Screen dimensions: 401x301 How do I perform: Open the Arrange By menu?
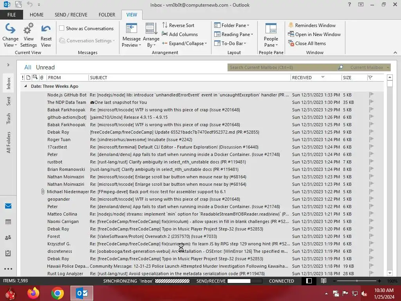(151, 35)
